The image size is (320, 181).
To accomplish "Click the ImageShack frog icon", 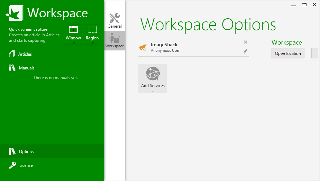I will coord(143,47).
